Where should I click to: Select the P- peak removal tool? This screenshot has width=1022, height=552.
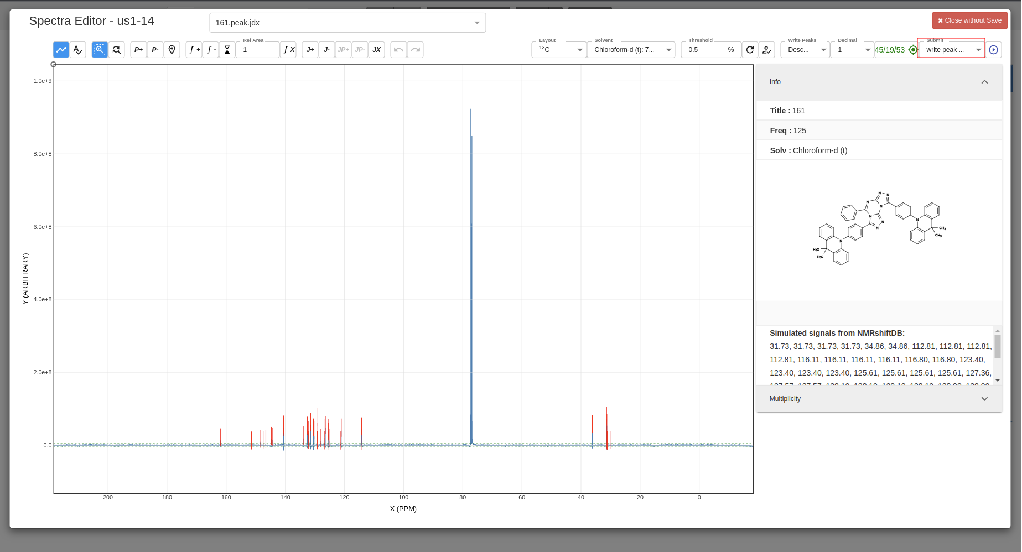(155, 49)
